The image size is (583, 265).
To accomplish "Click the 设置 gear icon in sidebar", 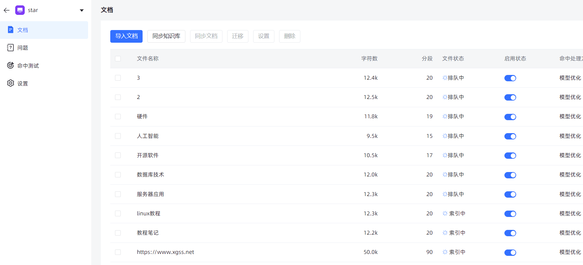I will coord(10,83).
